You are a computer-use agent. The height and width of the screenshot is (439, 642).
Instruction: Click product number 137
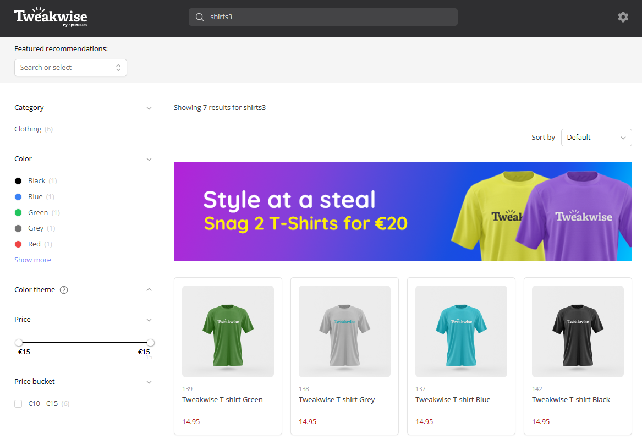coord(420,389)
